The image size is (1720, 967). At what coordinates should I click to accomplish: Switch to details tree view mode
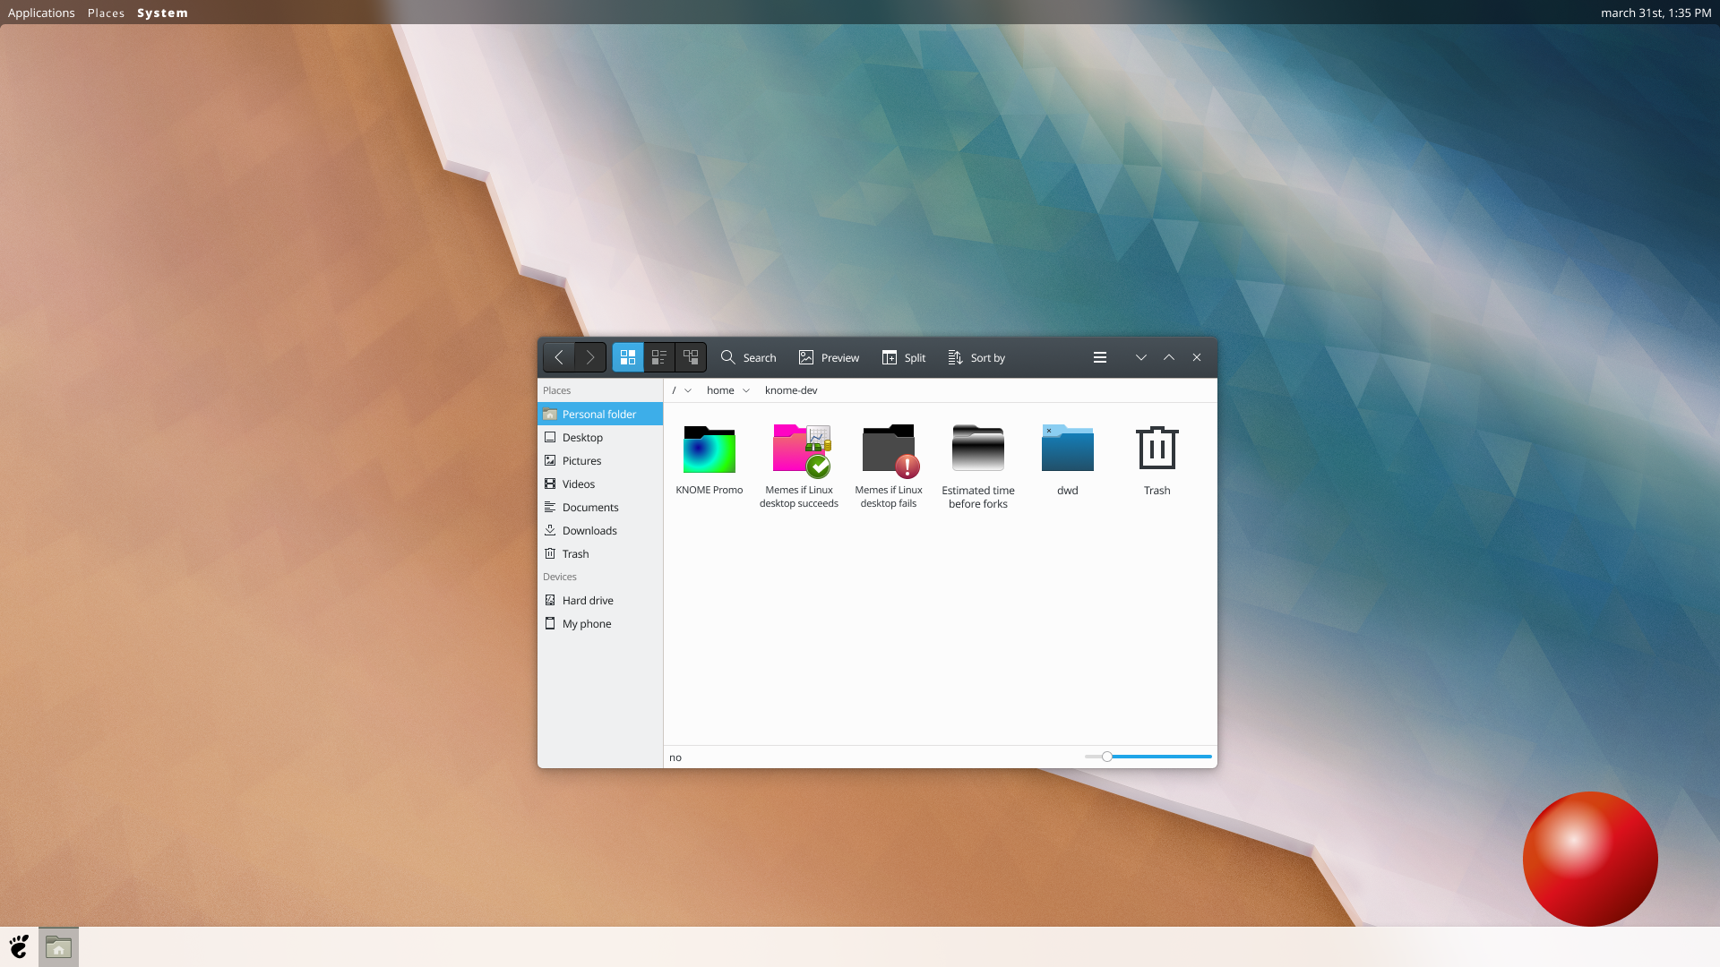(x=691, y=357)
